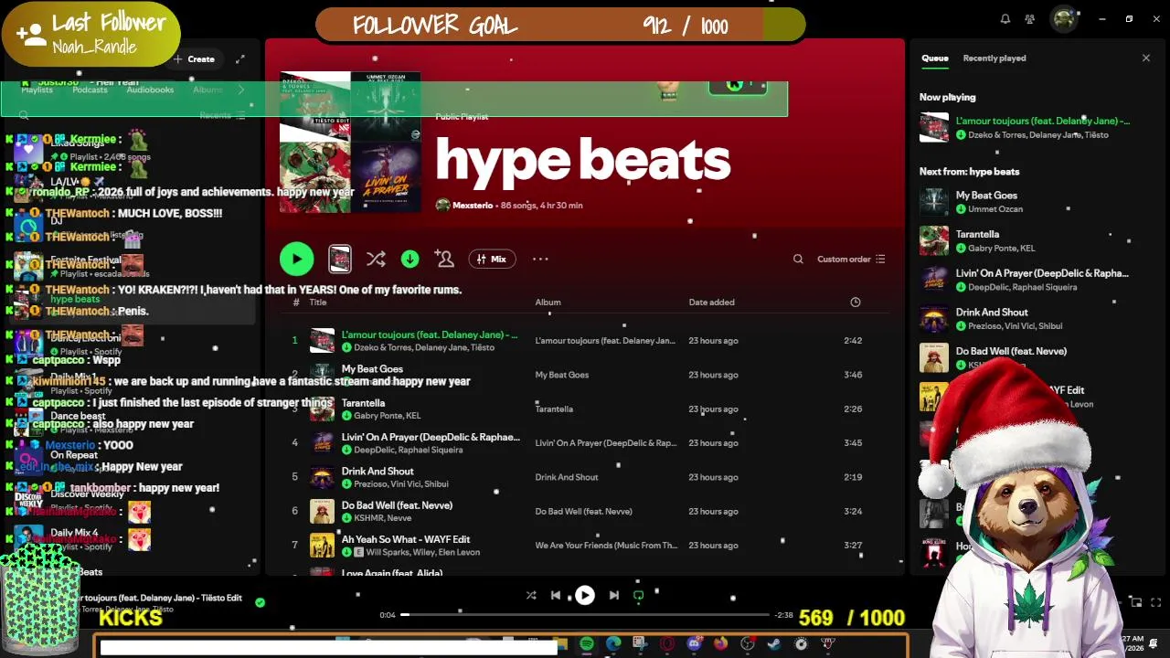Click the library search magnifier icon
The width and height of the screenshot is (1170, 658).
(x=24, y=116)
